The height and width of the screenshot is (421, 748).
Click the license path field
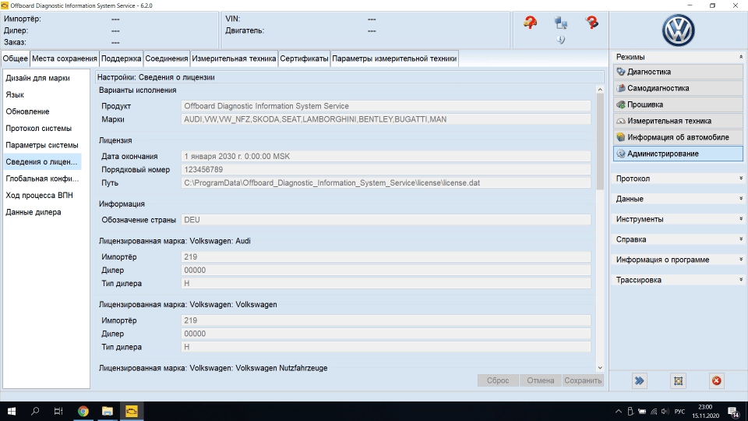point(386,182)
